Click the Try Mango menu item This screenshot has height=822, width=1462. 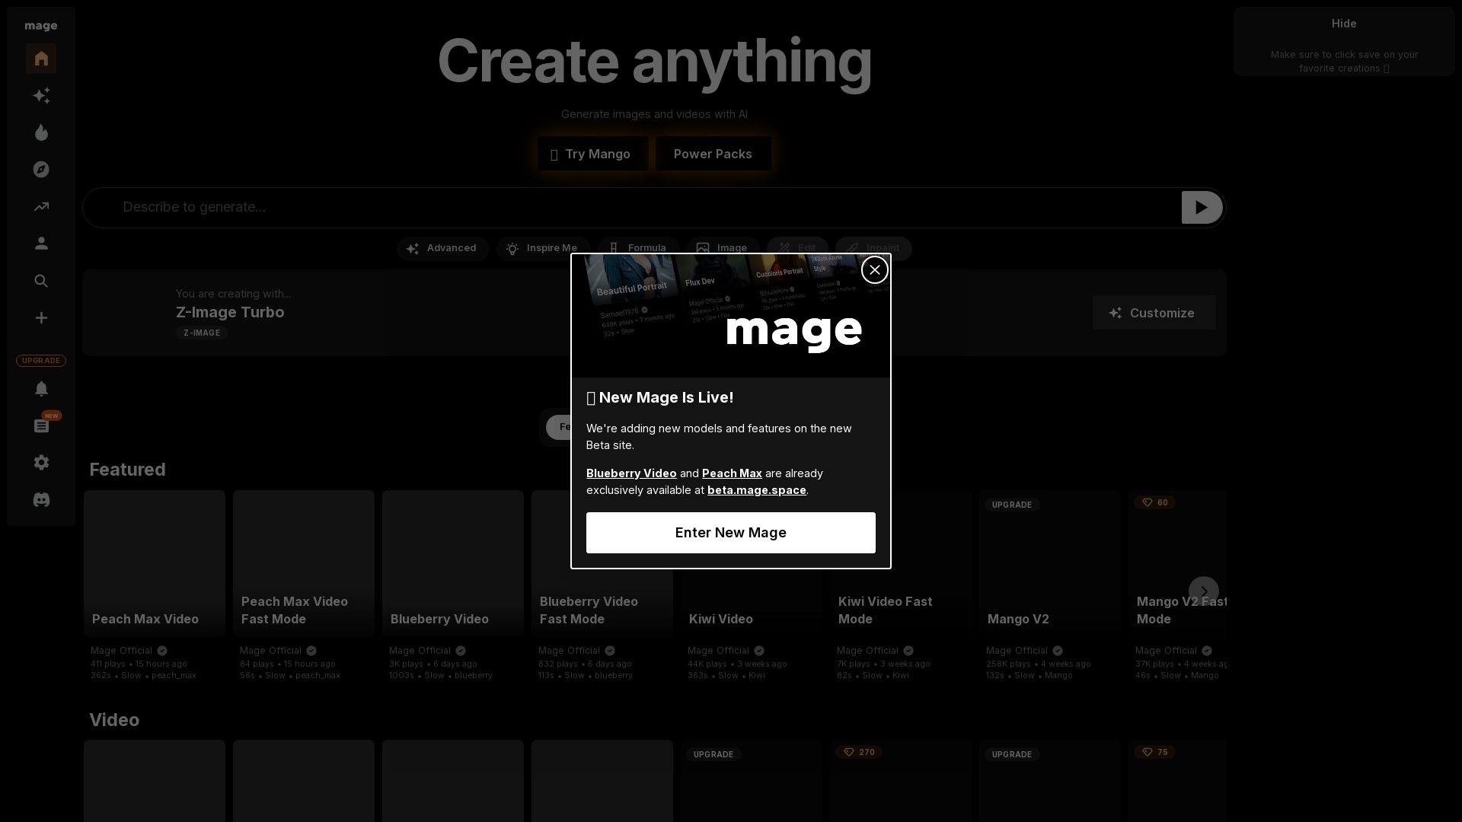point(592,154)
